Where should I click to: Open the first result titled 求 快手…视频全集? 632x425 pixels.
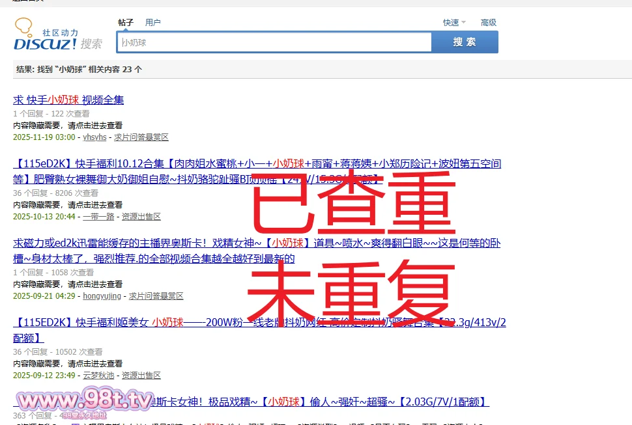[68, 100]
